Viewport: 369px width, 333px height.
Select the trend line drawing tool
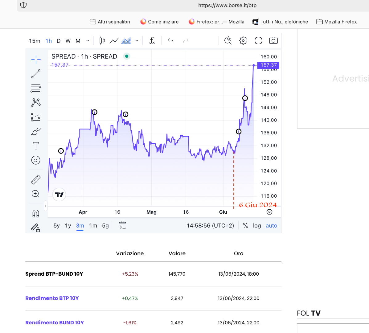tap(36, 74)
